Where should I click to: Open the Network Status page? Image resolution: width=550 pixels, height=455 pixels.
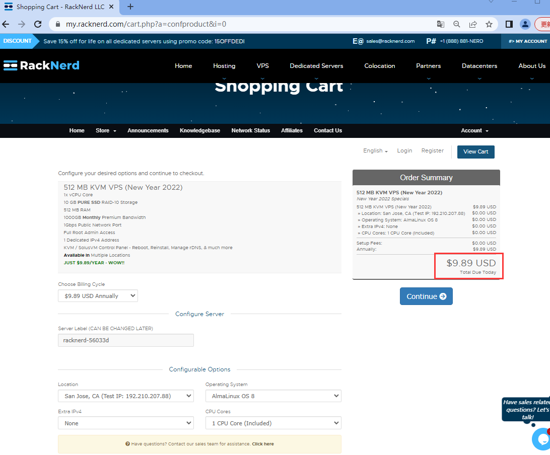tap(251, 130)
